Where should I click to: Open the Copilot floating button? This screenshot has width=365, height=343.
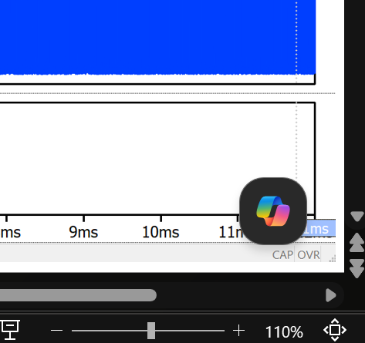tap(273, 211)
